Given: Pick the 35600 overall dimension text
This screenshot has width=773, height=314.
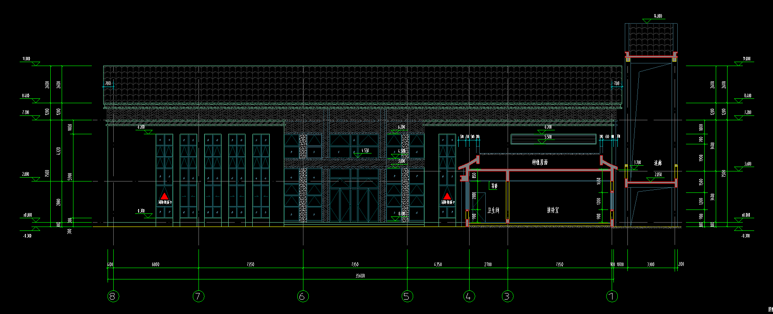Looking at the screenshot, I should click(x=360, y=276).
